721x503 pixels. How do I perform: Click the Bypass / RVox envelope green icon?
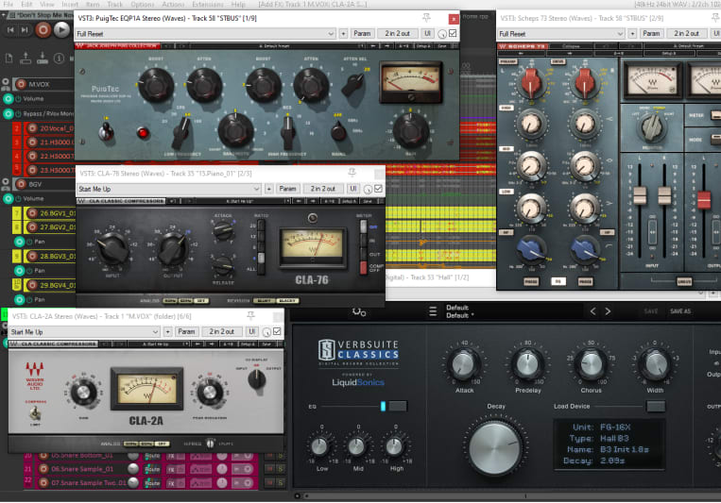[x=9, y=113]
